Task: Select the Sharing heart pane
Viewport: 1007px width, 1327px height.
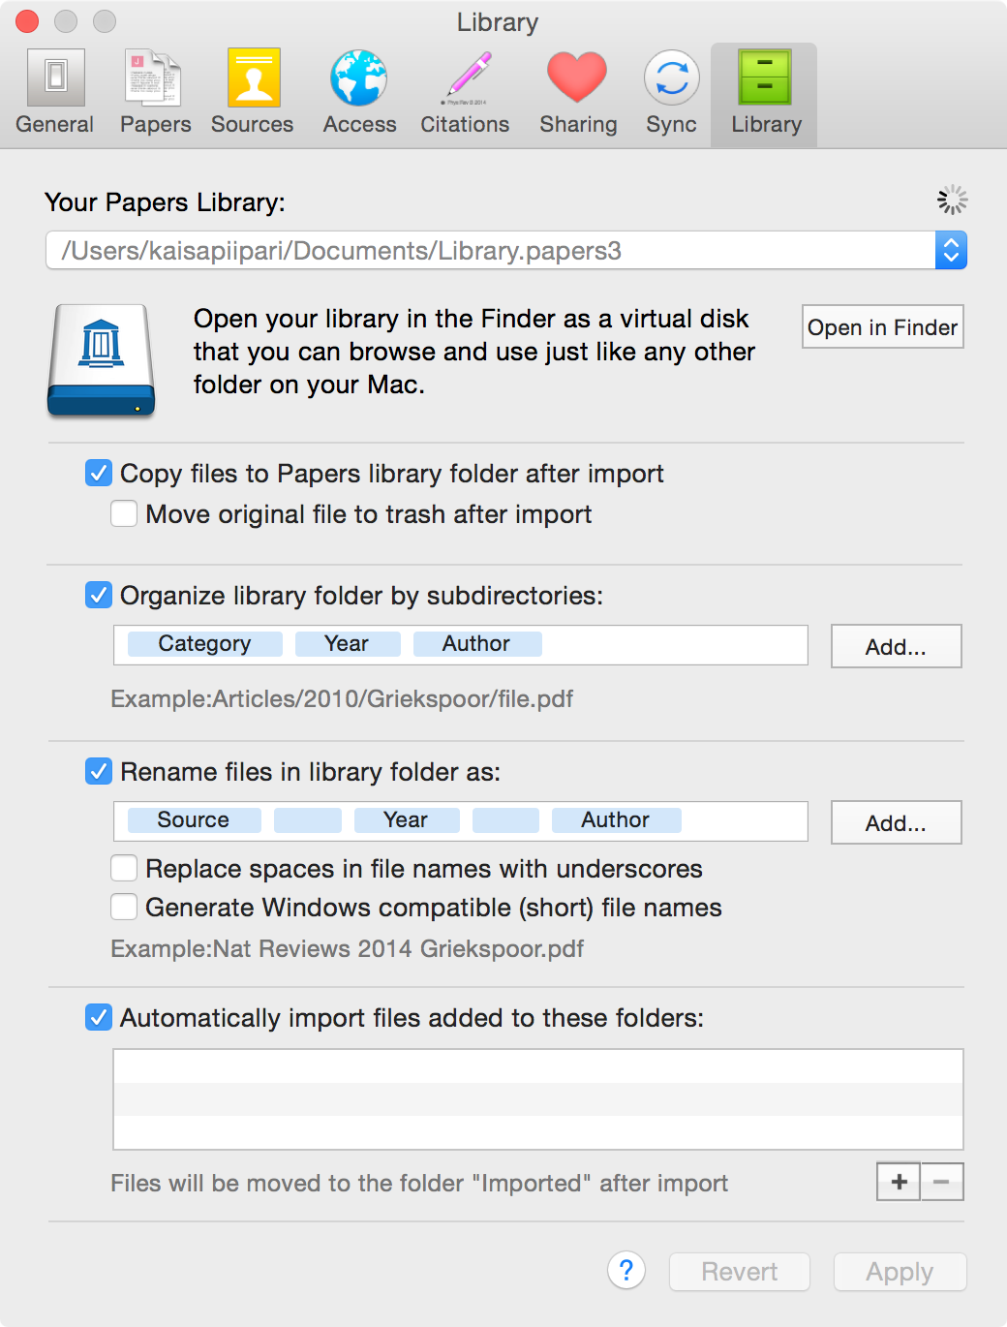Action: tap(578, 93)
